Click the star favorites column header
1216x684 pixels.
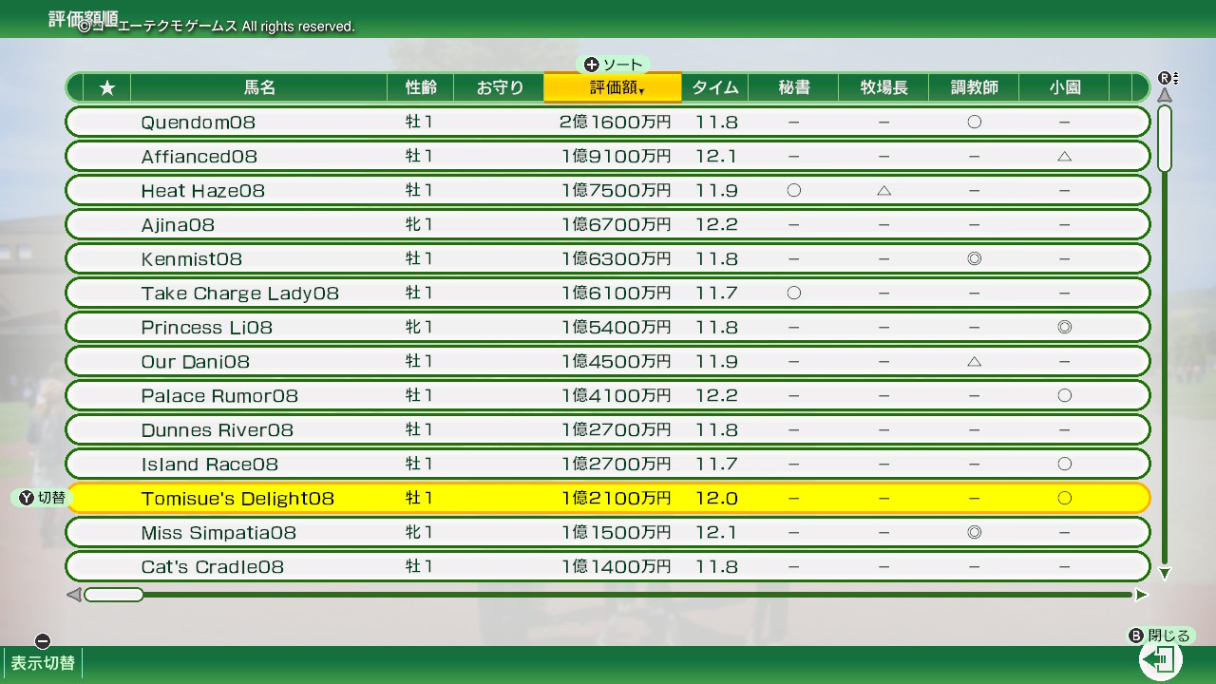[107, 88]
